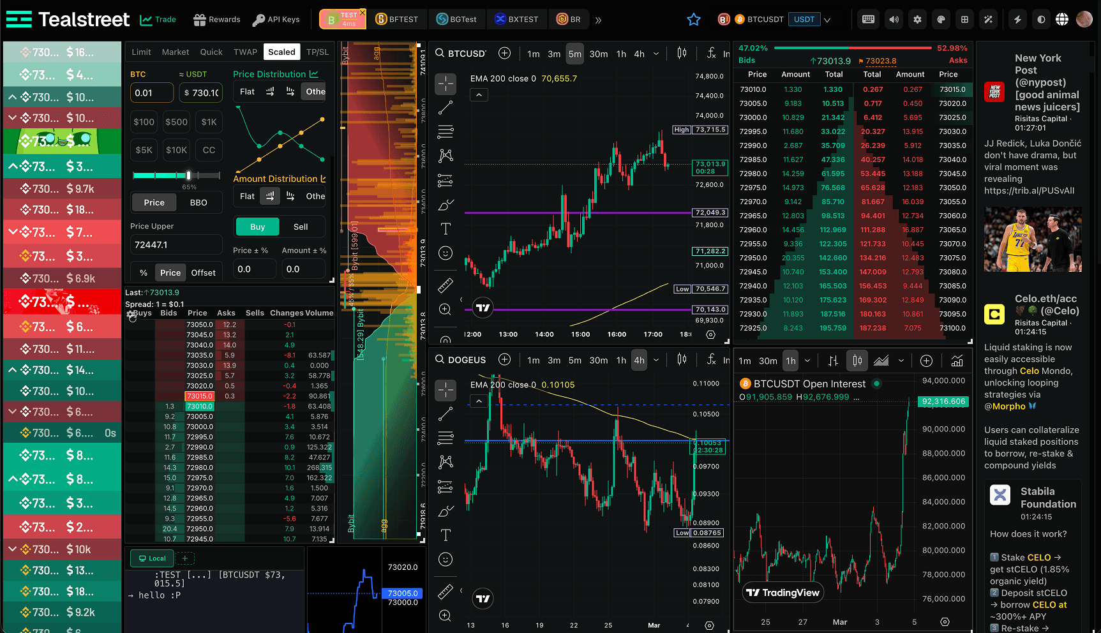
Task: Click the magic wand icon in header
Action: [x=988, y=19]
